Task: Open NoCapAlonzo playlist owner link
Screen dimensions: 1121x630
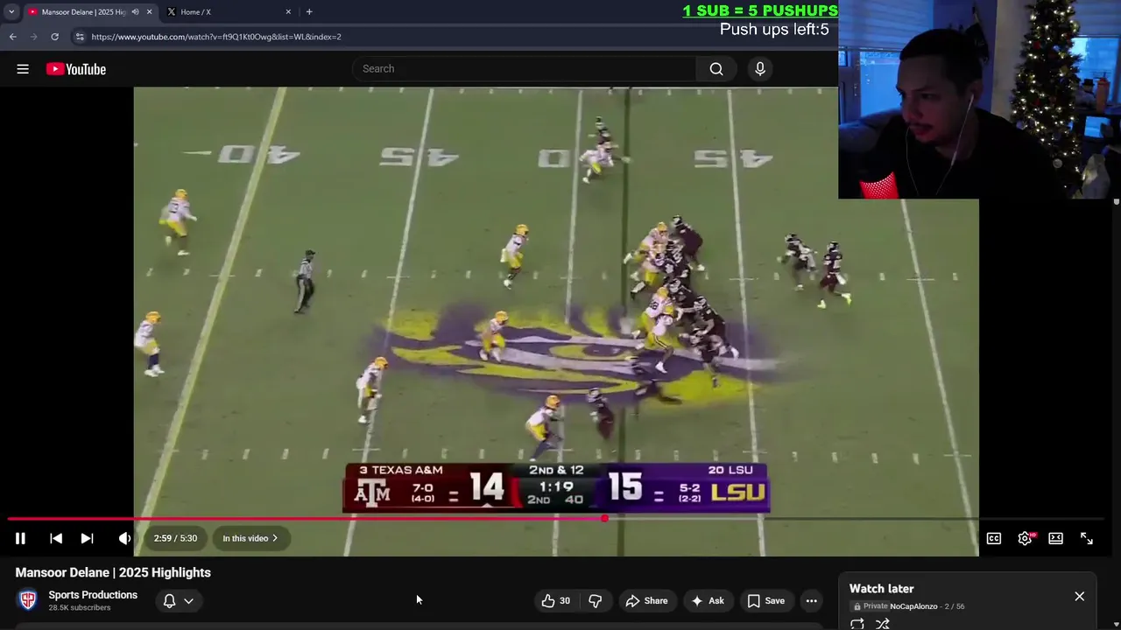Action: click(913, 606)
